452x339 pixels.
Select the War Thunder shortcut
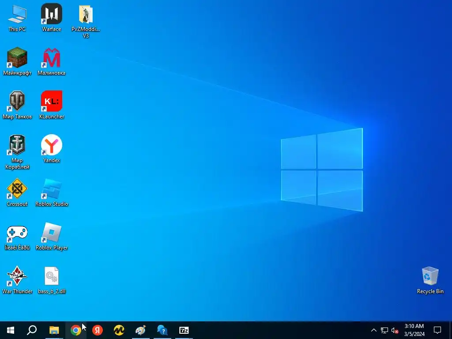[x=17, y=280]
